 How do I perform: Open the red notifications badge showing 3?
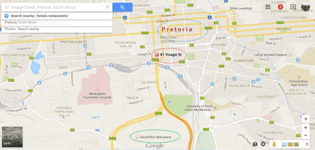click(280, 7)
